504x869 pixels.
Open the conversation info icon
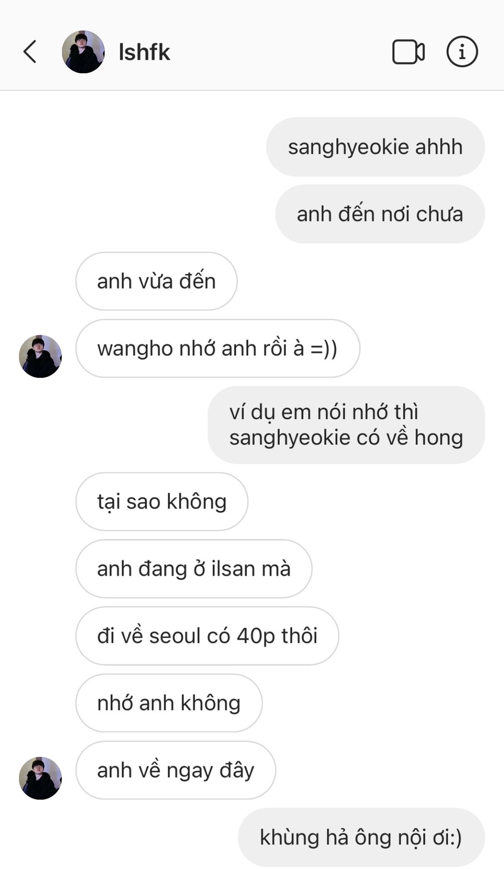coord(462,52)
